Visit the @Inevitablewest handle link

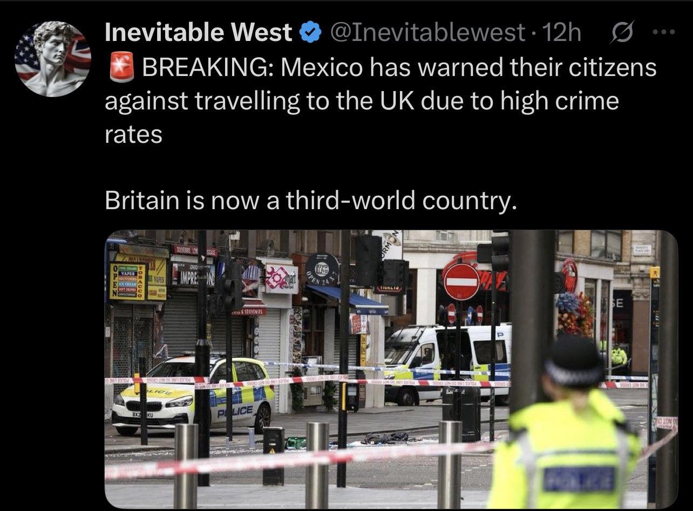click(427, 33)
